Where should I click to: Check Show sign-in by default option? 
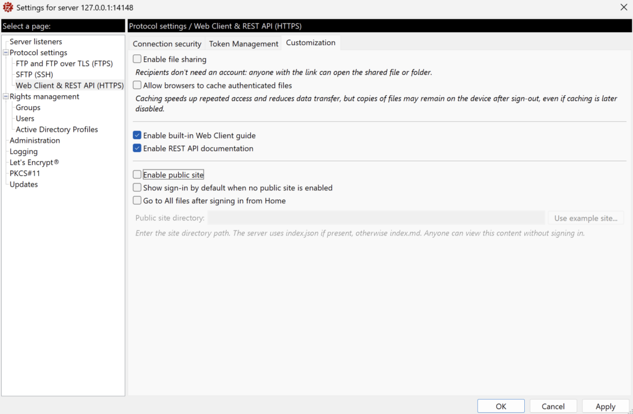click(137, 188)
